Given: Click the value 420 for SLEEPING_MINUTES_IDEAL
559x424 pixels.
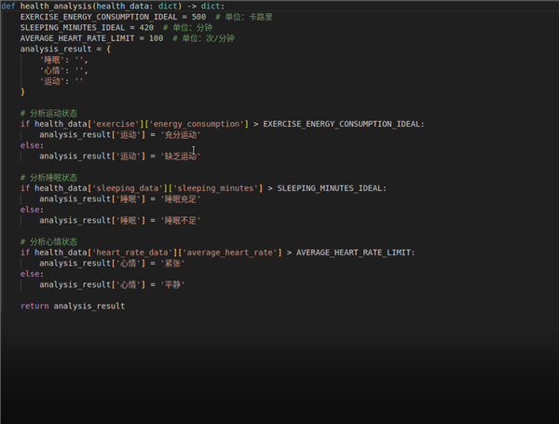Looking at the screenshot, I should pos(146,27).
